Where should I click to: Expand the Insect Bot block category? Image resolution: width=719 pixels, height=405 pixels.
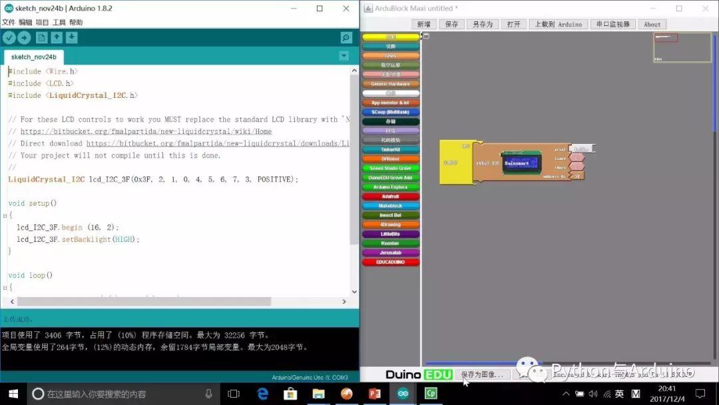point(390,215)
